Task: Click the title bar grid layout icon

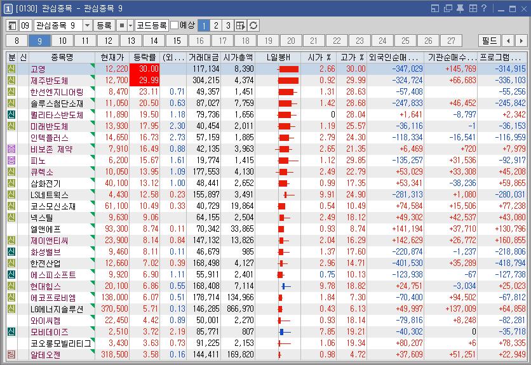Action: (473, 8)
